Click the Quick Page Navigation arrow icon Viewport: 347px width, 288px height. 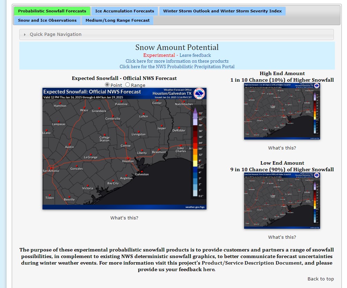coord(25,34)
